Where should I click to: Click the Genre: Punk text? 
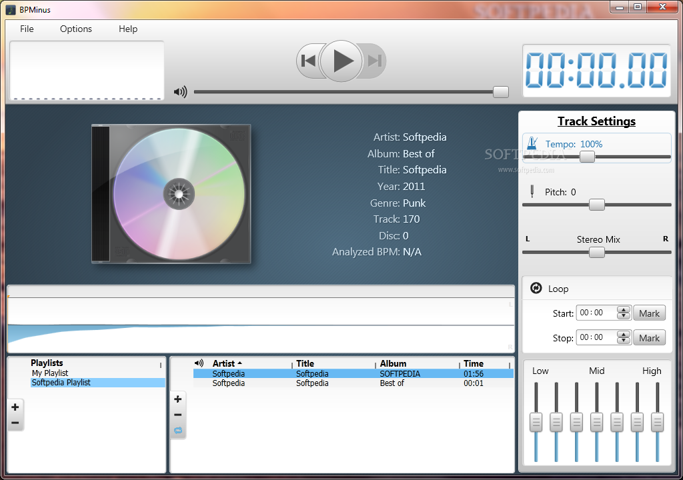tap(398, 203)
